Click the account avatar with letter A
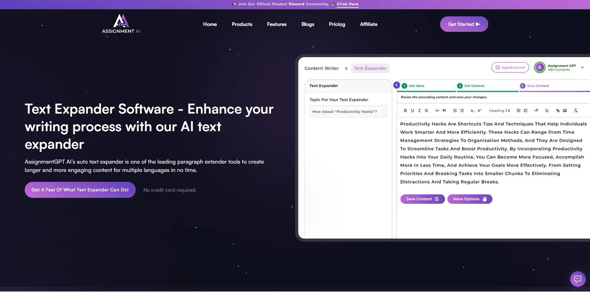 [540, 67]
